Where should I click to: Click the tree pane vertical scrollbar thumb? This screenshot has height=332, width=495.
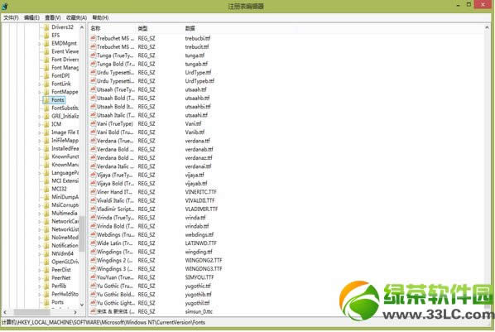click(x=82, y=233)
